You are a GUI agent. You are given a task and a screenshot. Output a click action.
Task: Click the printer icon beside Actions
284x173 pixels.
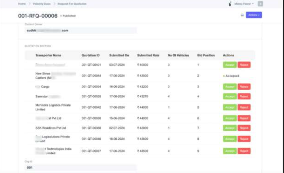pos(242,15)
